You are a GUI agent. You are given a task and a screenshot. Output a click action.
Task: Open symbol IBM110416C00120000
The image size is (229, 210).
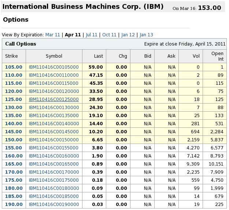54,91
